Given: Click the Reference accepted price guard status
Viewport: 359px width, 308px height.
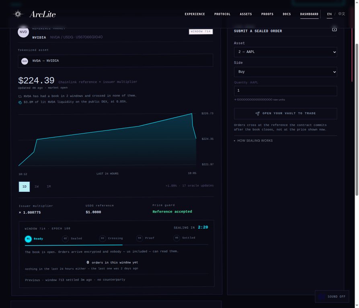Looking at the screenshot, I should 172,212.
